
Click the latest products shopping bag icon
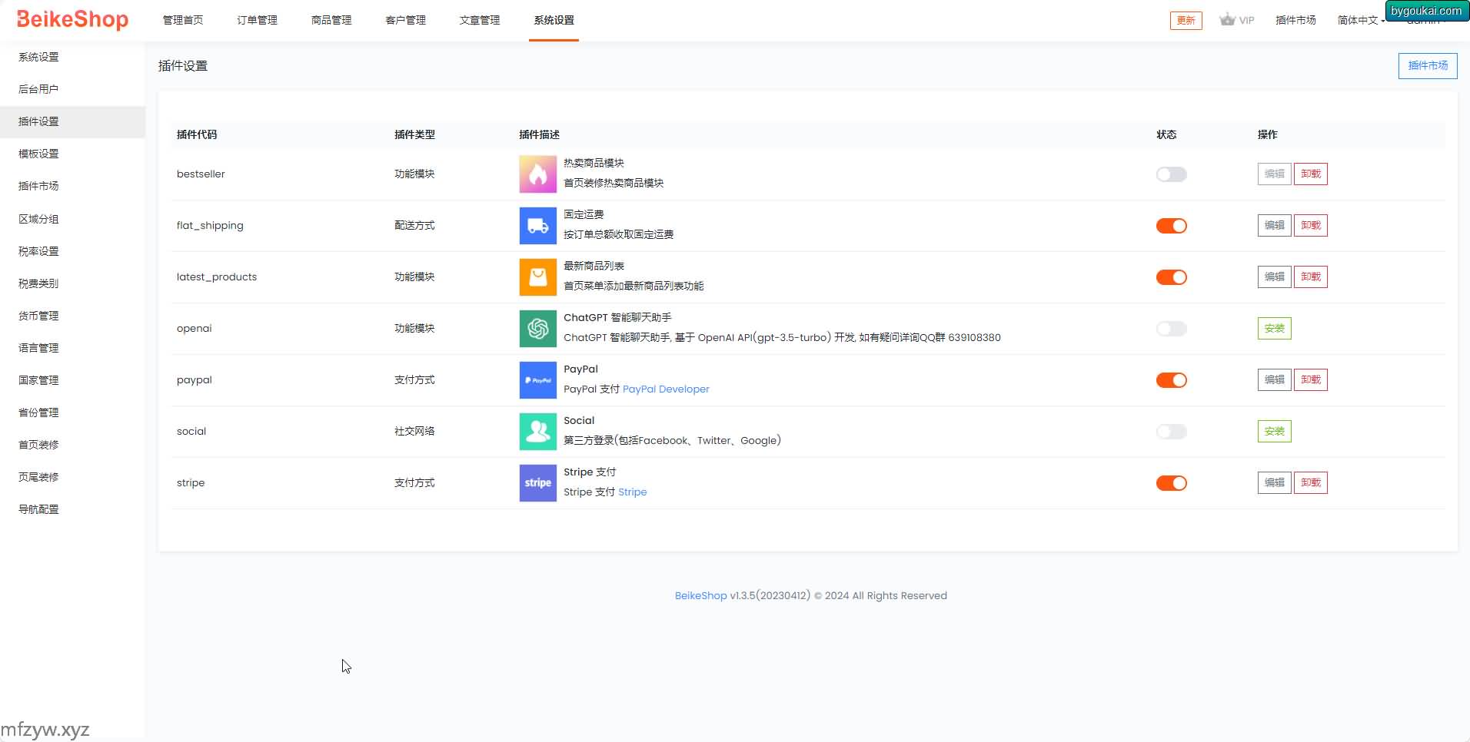coord(537,277)
